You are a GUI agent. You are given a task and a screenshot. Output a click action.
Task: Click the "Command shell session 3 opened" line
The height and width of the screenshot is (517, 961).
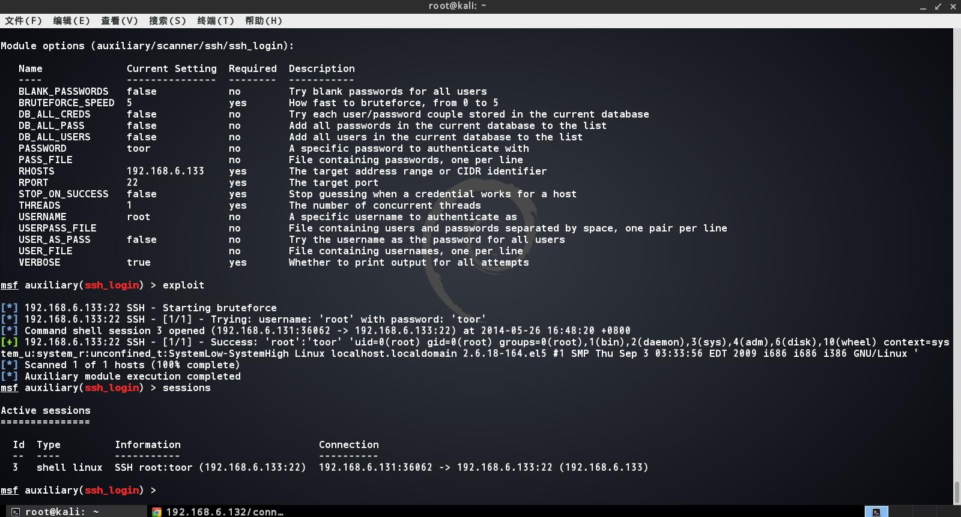coord(316,331)
